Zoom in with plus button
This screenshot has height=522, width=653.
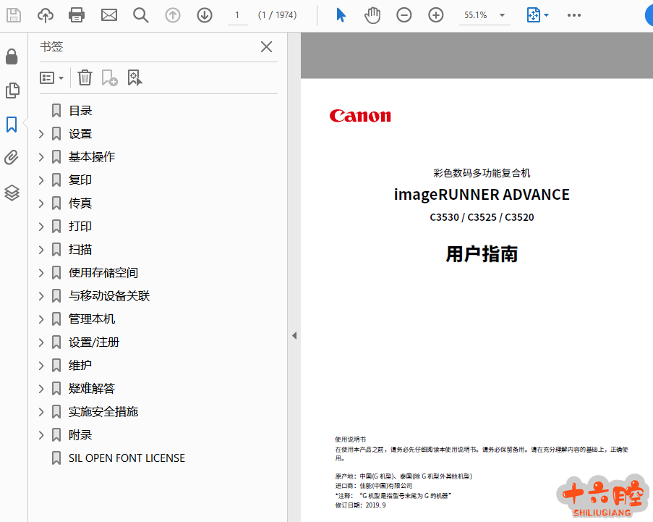[x=435, y=15]
